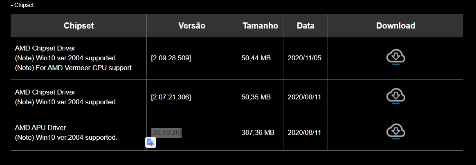
Task: Download the AMD APU Driver
Action: click(x=395, y=132)
